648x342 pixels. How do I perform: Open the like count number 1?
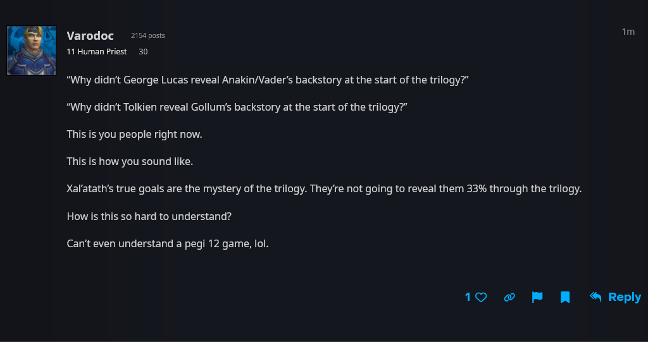click(468, 297)
